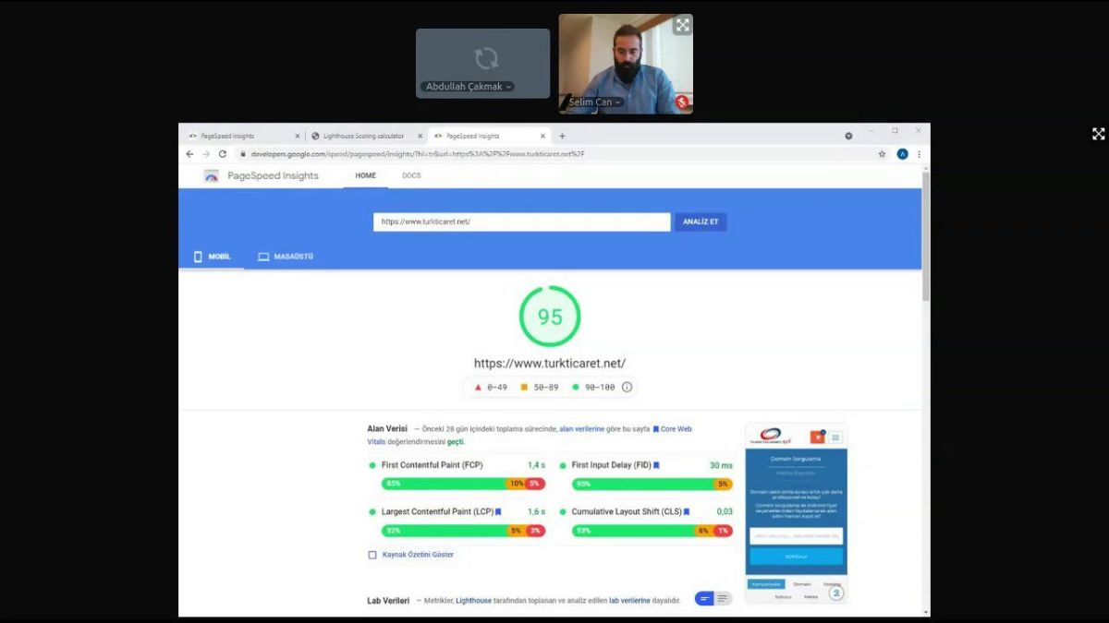Click the FID value 30 ms
1109x623 pixels.
(x=721, y=465)
